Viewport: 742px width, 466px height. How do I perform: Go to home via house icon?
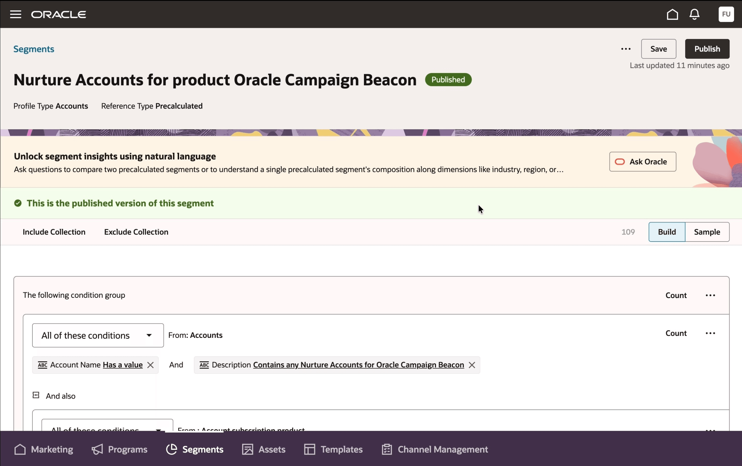coord(672,14)
